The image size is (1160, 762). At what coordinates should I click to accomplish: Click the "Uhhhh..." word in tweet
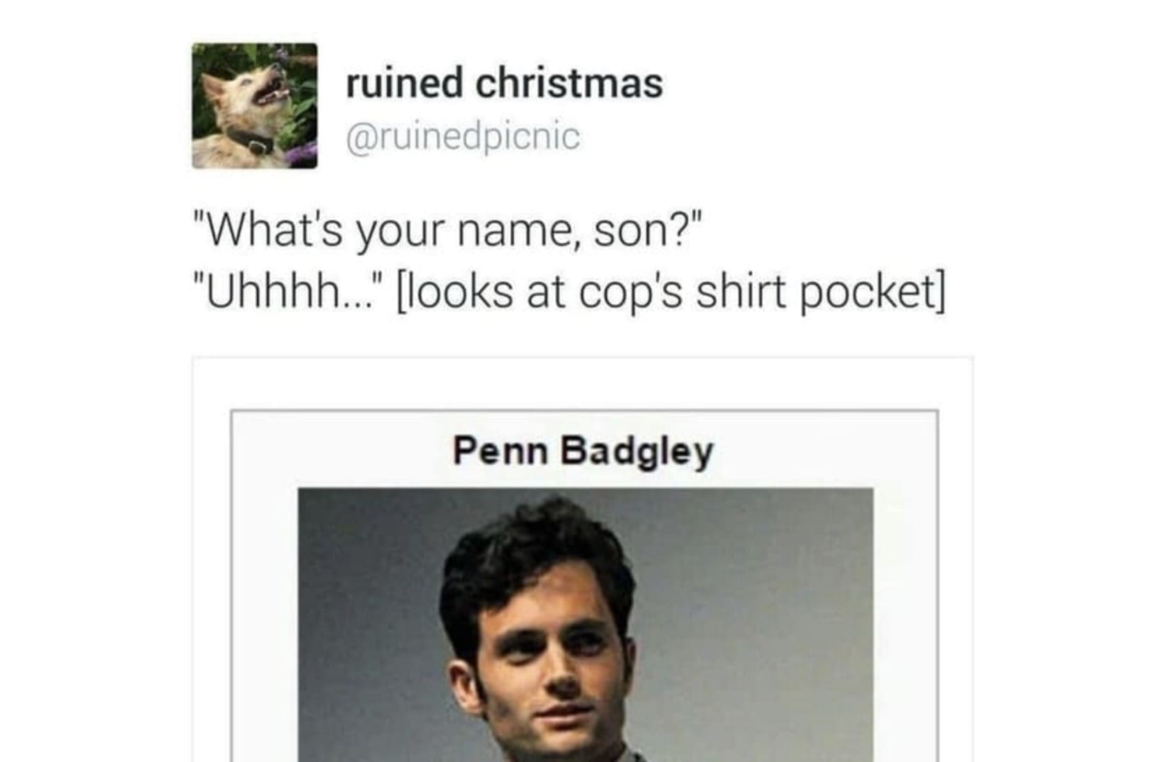click(x=288, y=292)
